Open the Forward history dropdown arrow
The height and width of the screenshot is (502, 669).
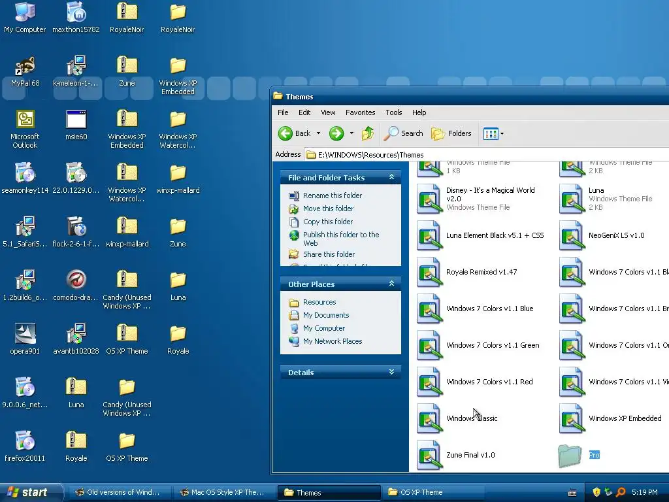coord(351,133)
